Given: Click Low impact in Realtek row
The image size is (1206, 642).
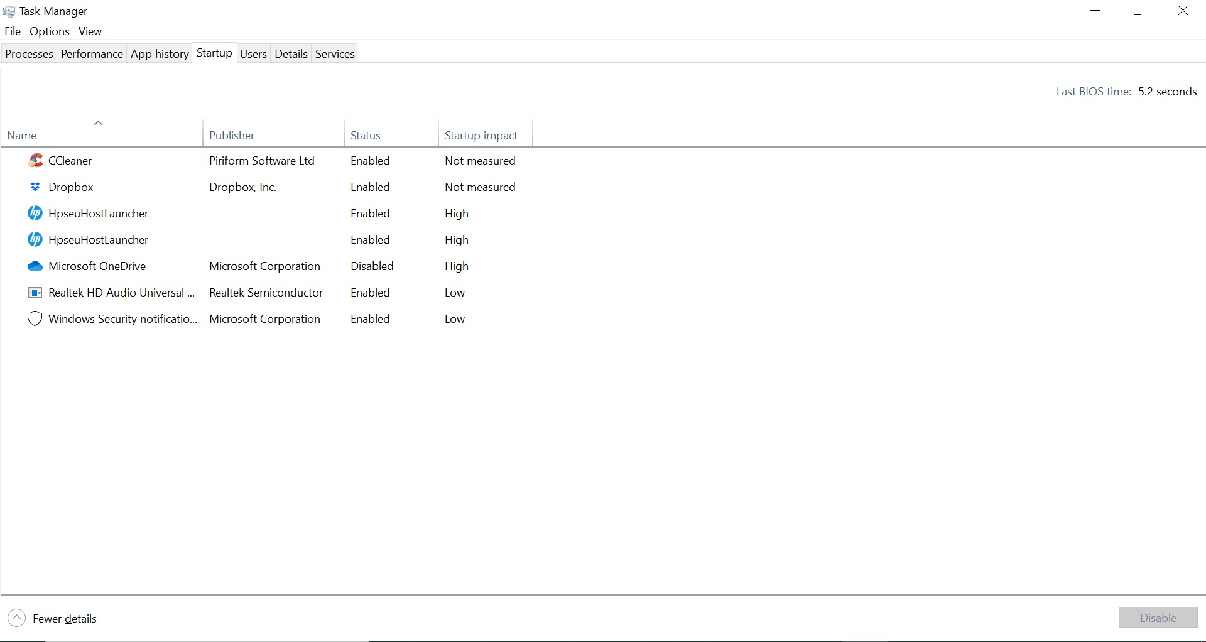Looking at the screenshot, I should tap(455, 293).
